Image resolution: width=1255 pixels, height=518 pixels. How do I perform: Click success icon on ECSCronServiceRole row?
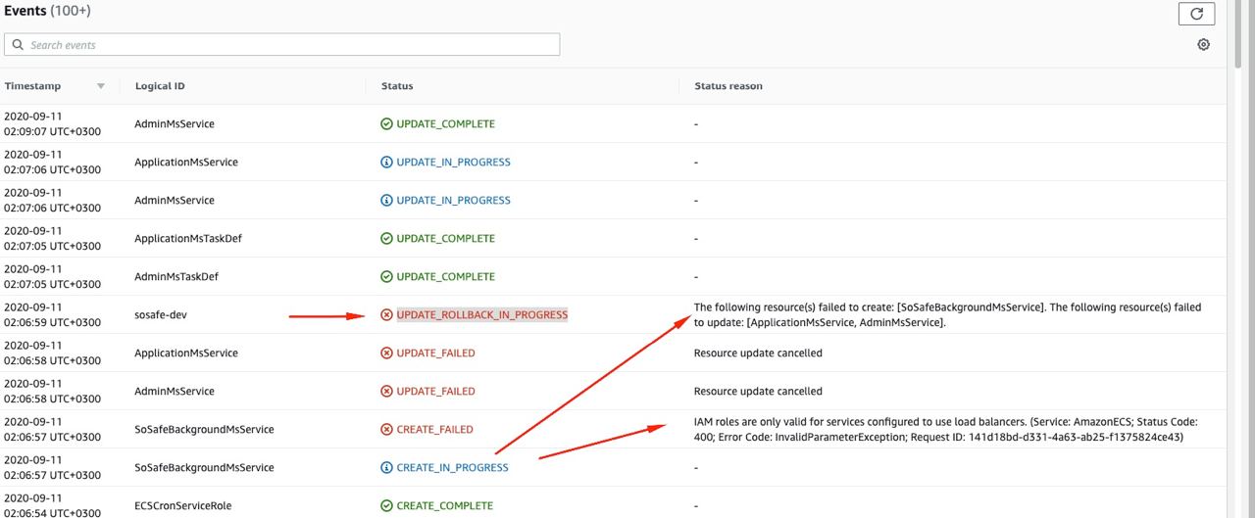coord(386,506)
